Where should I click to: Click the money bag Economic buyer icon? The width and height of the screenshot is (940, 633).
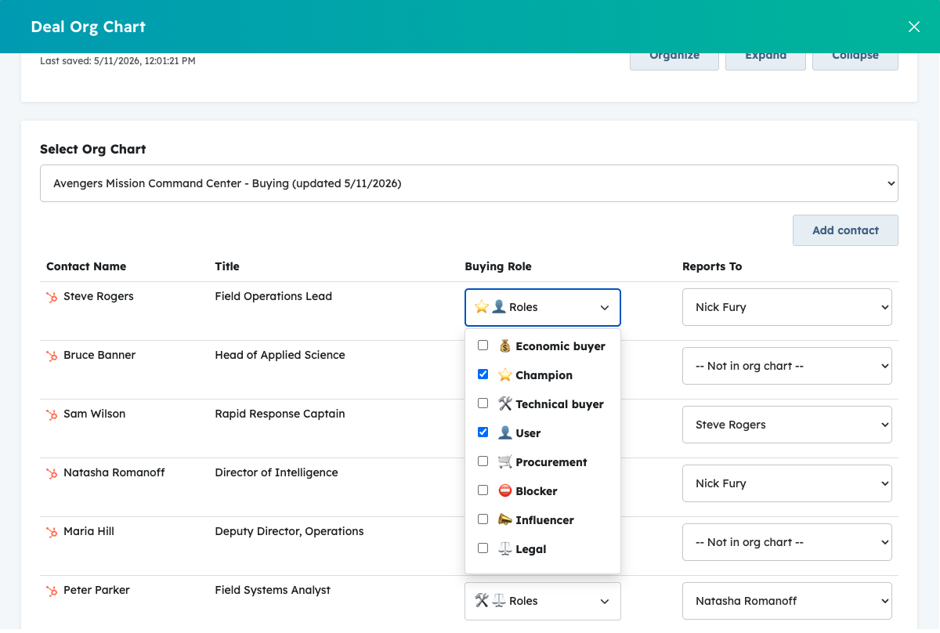point(504,346)
